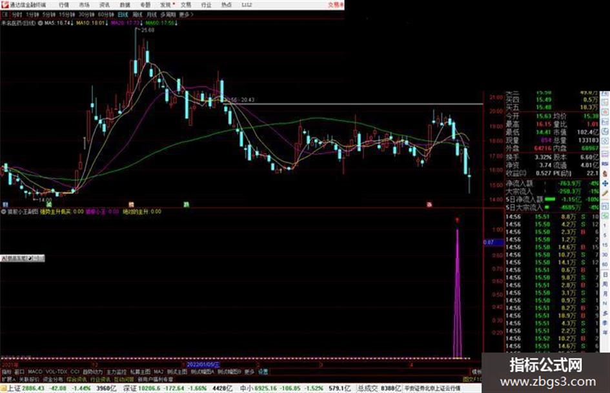
Task: Click the RSI icon in right sidebar
Action: click(605, 164)
